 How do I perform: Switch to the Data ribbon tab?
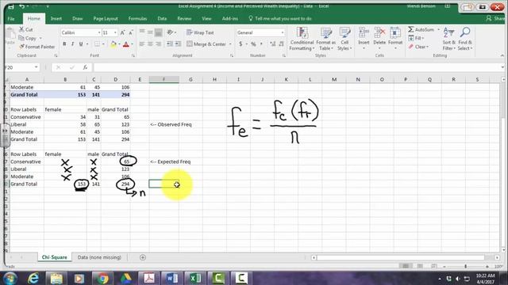(162, 19)
